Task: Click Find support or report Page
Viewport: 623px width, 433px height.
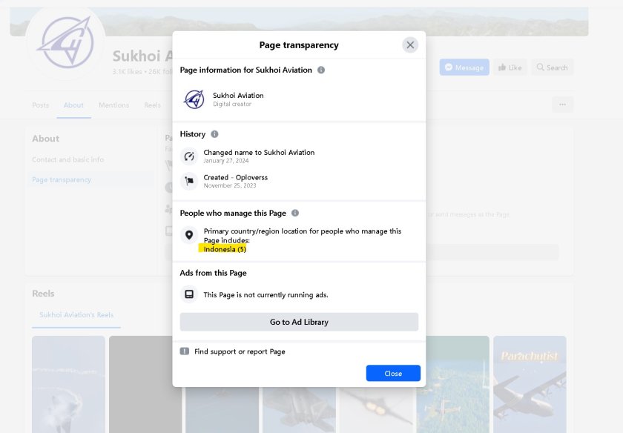Action: (240, 351)
